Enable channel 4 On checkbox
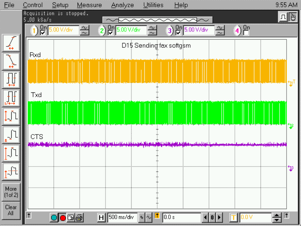Screen dimensions: 301x226 (x=246, y=33)
